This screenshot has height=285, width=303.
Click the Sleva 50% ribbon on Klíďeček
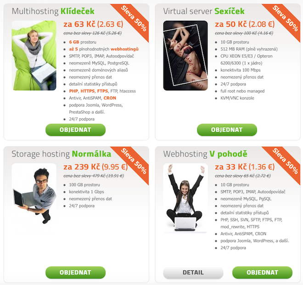click(x=134, y=18)
